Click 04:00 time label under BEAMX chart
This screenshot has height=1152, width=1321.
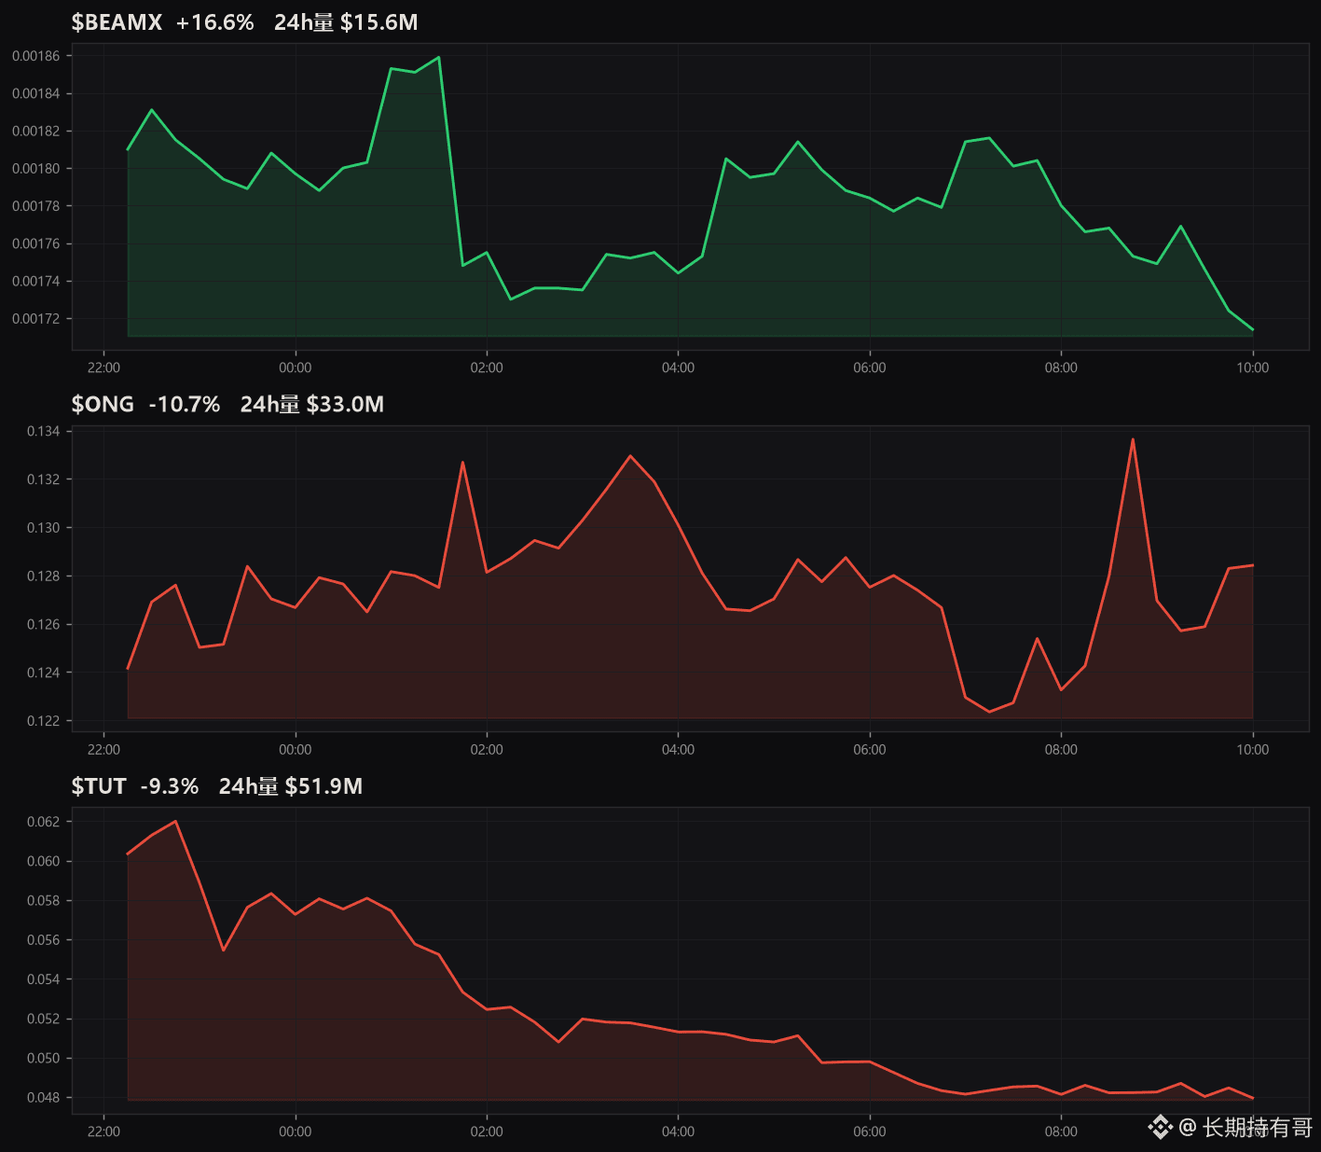click(678, 368)
